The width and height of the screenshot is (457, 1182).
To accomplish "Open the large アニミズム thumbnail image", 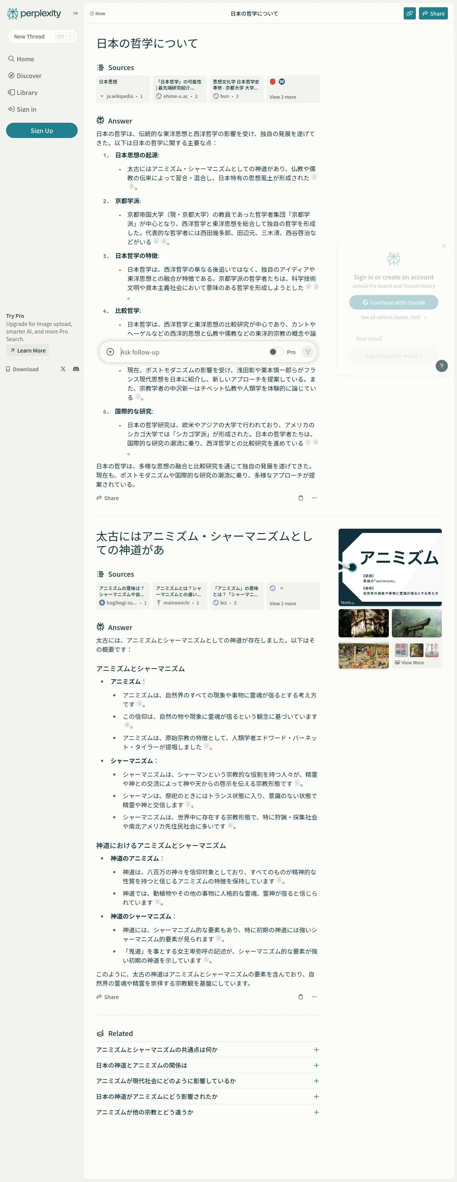I will (390, 567).
